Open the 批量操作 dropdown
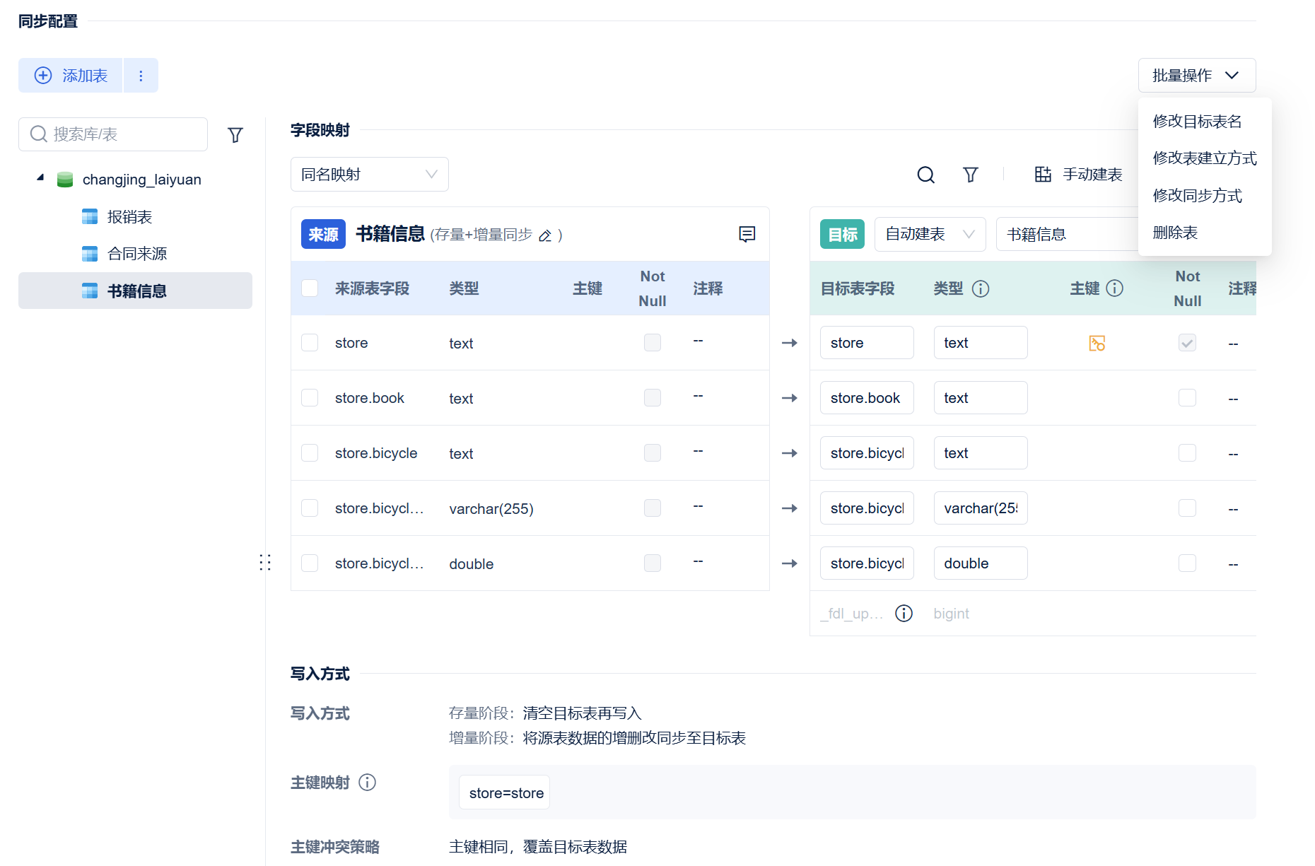The image size is (1315, 866). 1196,76
